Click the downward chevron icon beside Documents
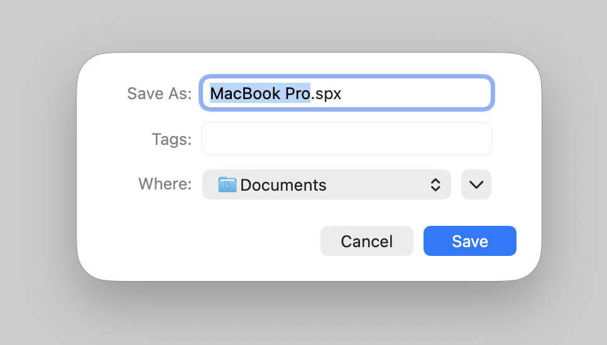 point(476,184)
